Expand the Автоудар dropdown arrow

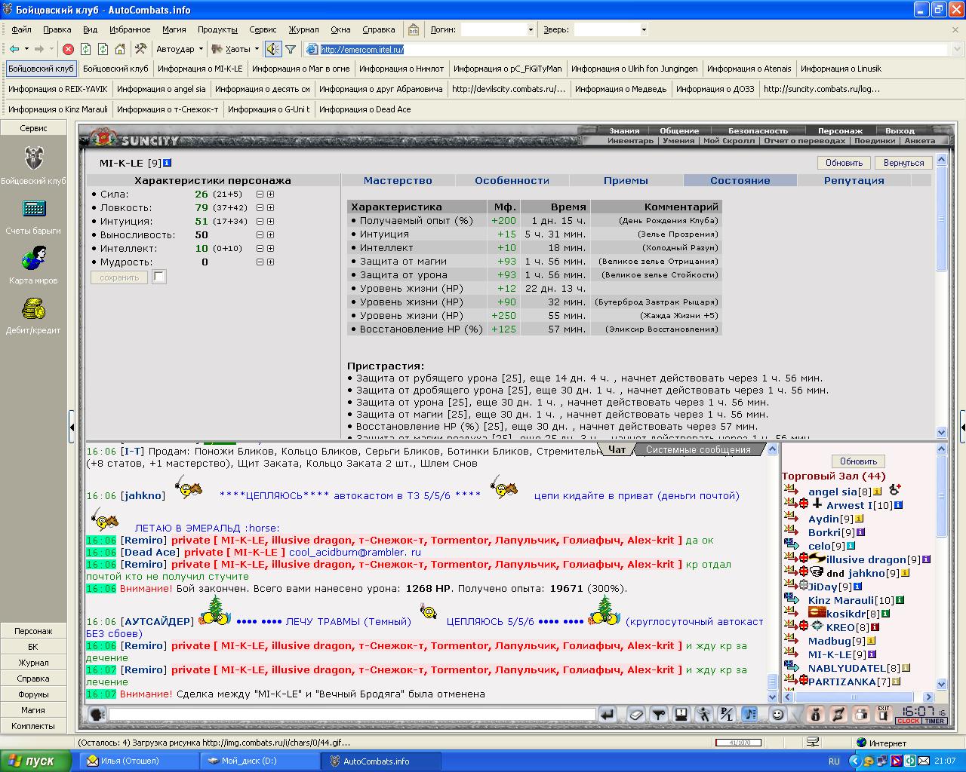pos(201,49)
